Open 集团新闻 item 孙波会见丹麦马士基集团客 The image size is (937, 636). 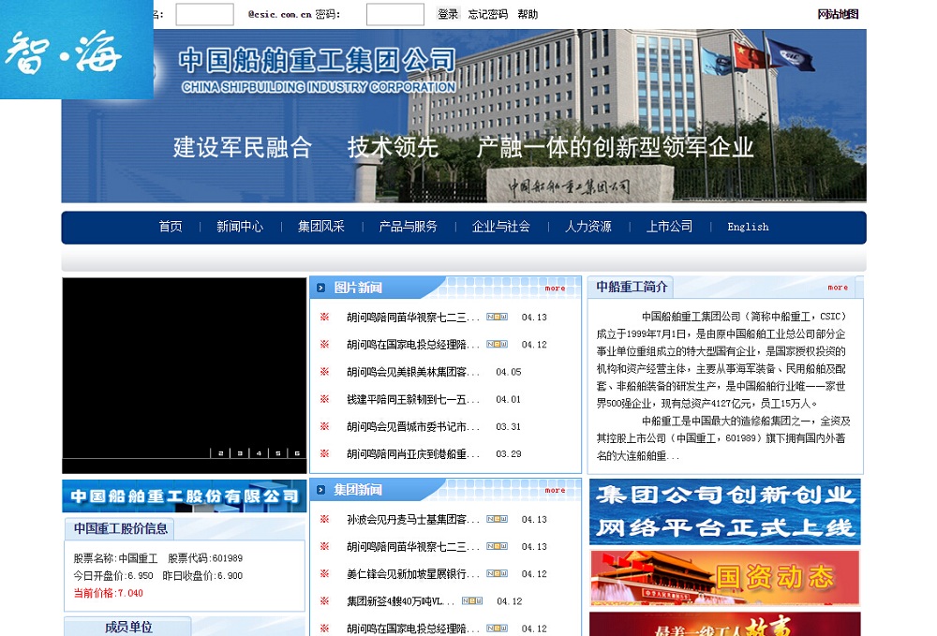click(413, 520)
